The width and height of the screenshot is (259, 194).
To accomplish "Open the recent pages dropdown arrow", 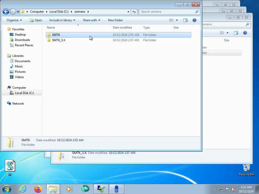I will click(x=18, y=12).
